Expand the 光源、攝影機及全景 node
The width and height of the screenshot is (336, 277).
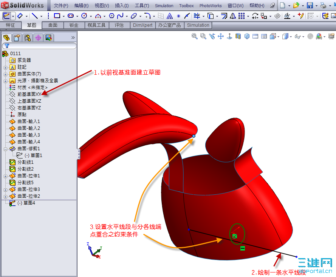[x=5, y=81]
